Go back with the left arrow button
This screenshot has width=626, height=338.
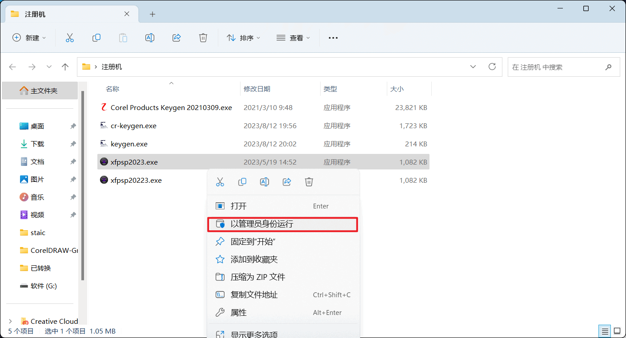(x=12, y=67)
